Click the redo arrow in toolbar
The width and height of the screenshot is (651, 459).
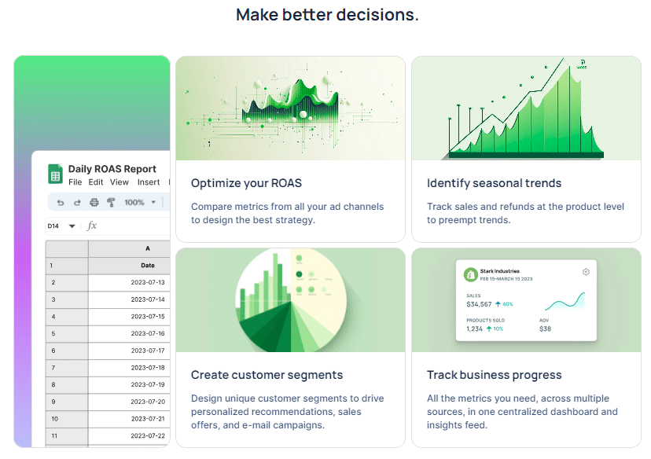click(77, 203)
